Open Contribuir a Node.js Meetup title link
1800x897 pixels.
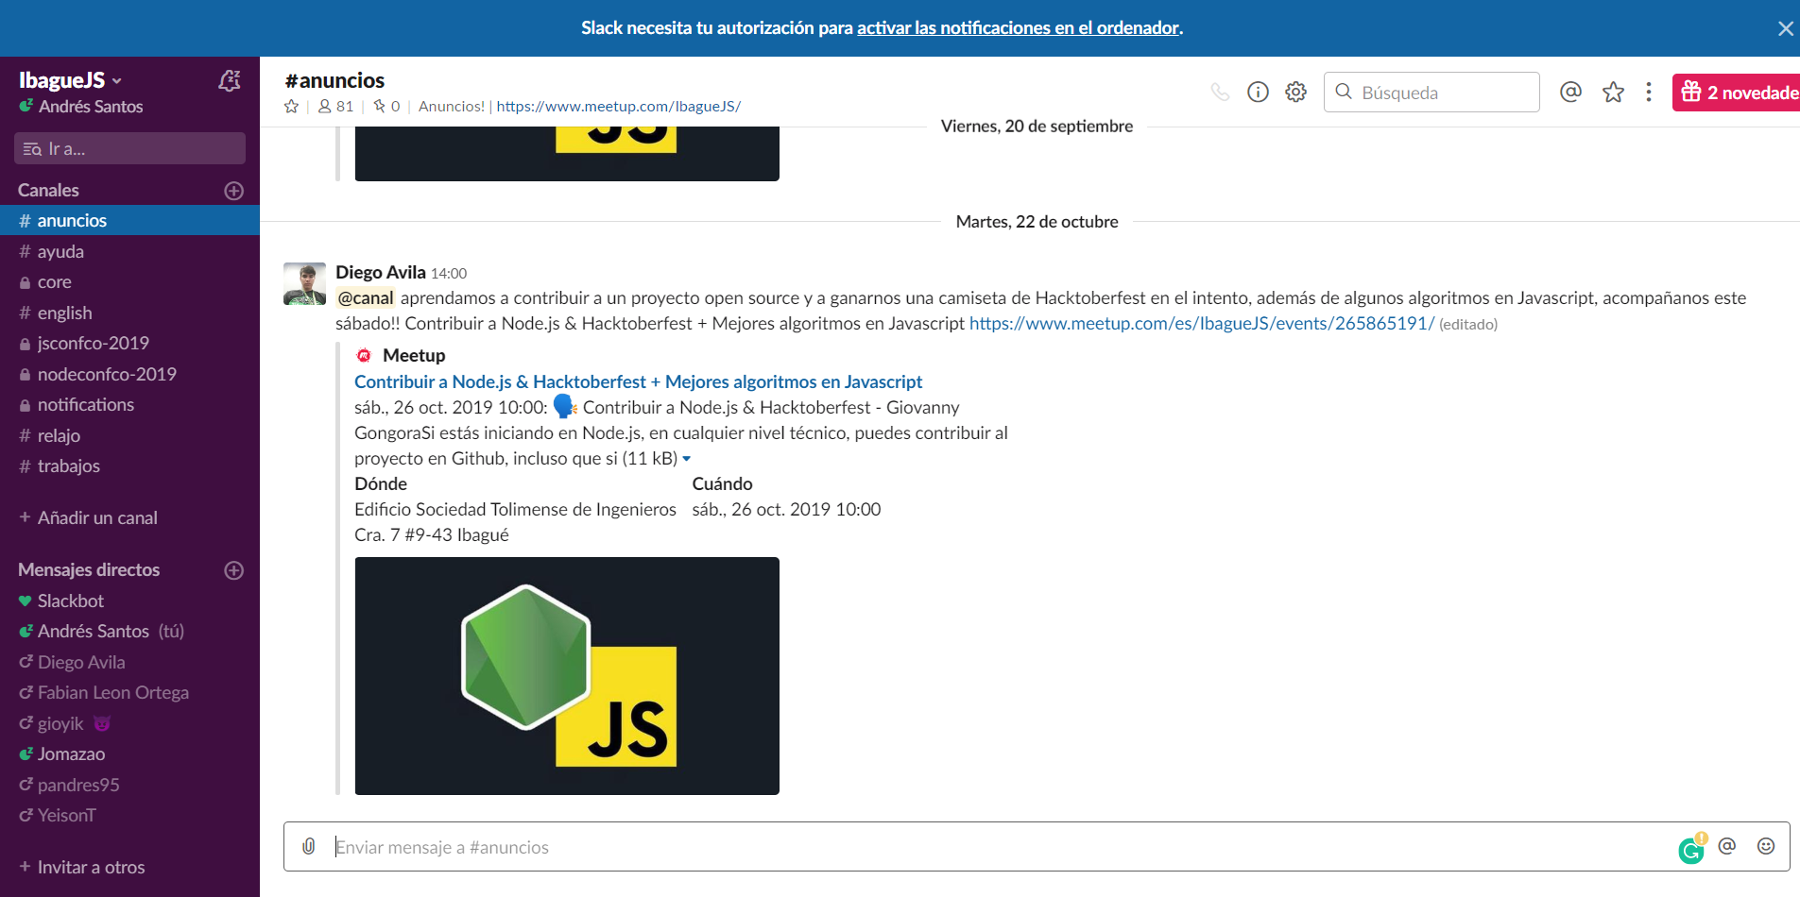coord(638,381)
